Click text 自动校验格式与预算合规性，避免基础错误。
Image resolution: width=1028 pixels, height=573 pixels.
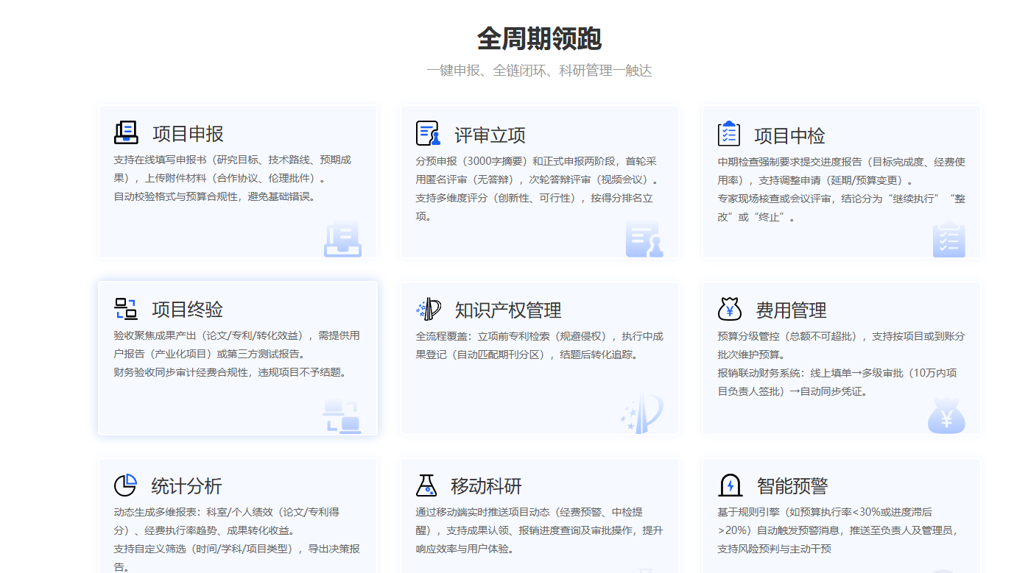pyautogui.click(x=215, y=196)
